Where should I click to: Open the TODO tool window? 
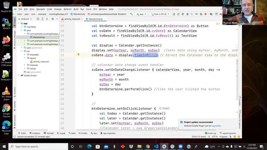[22, 133]
